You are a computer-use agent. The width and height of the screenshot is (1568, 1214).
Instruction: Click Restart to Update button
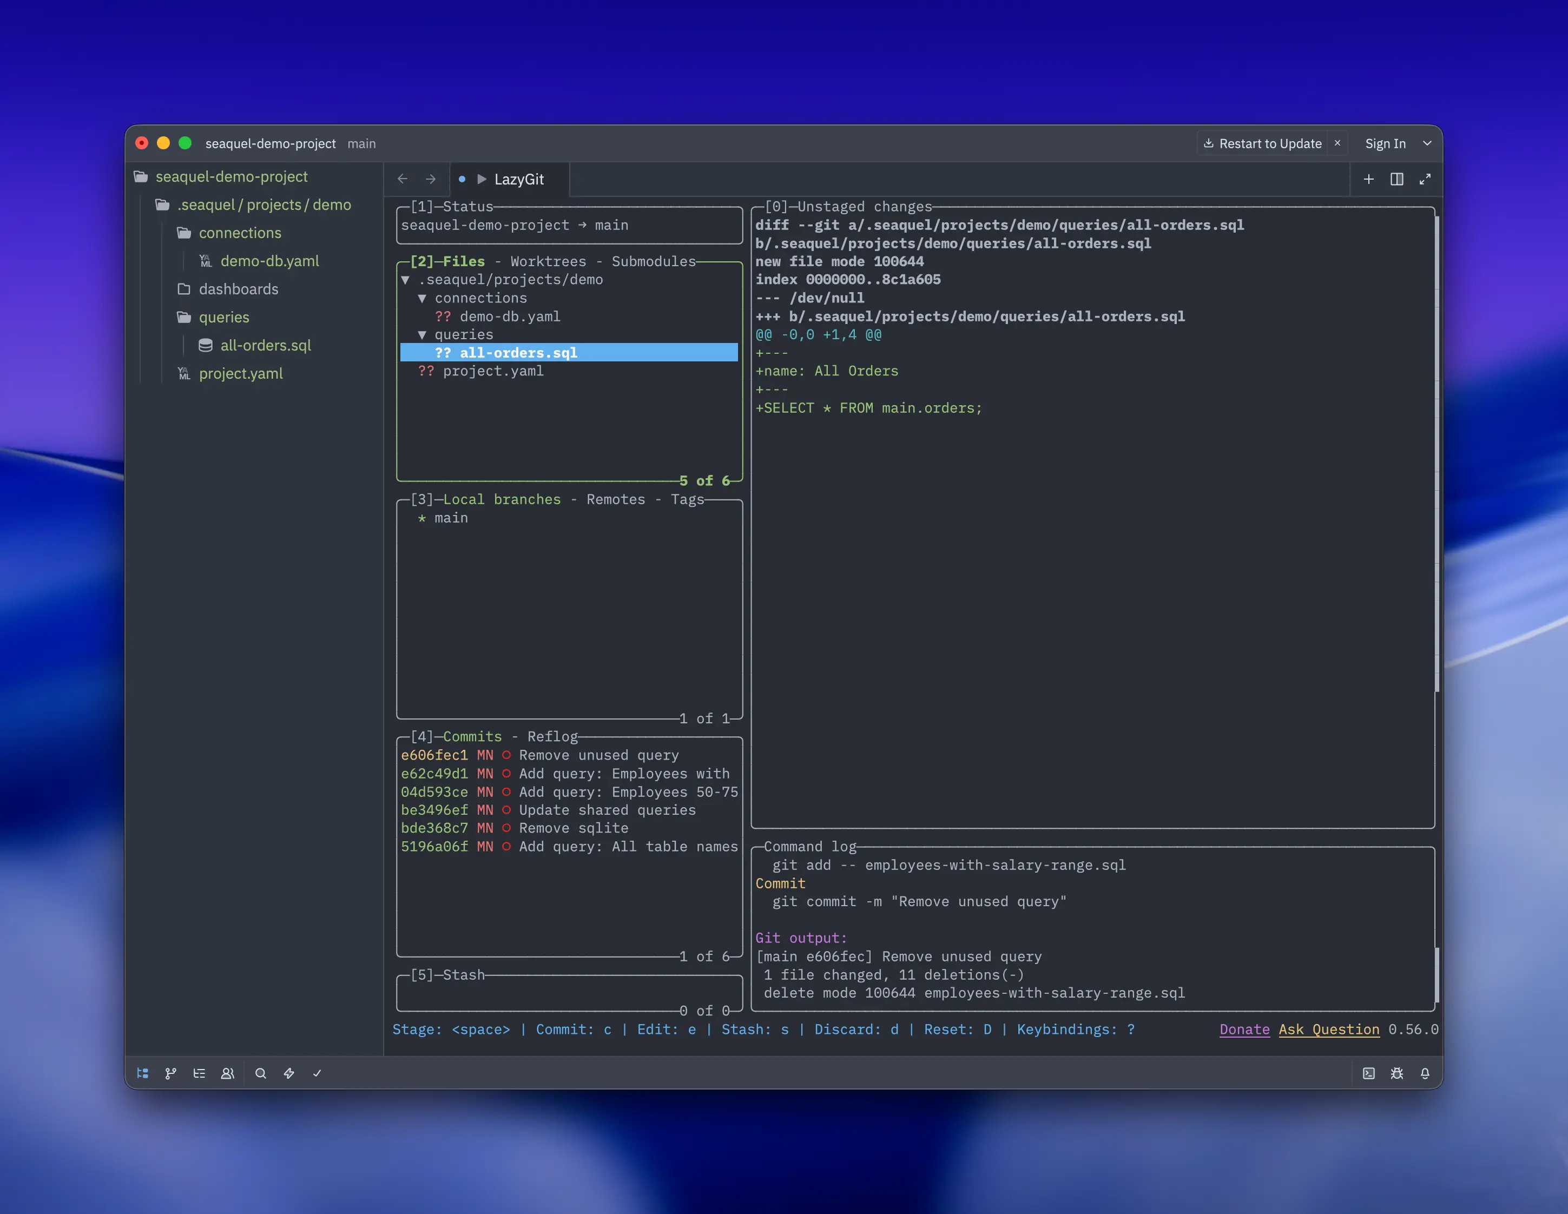(1262, 143)
